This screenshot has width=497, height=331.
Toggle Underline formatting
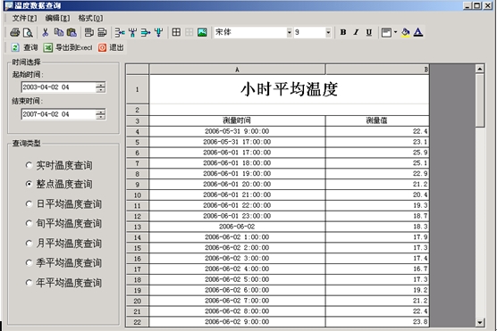(369, 32)
